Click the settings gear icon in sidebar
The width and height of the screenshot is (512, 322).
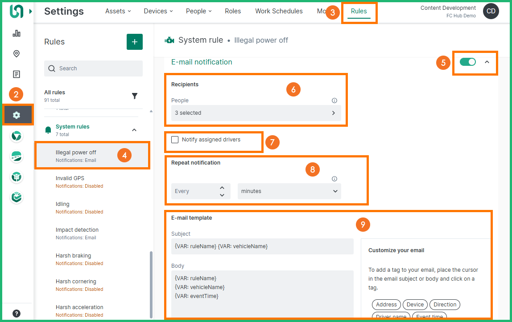(17, 115)
